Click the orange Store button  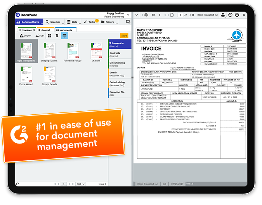(124, 35)
